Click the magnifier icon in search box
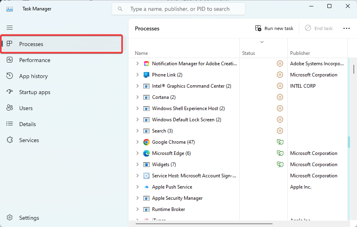Viewport: 357px width, 227px height. pos(120,9)
